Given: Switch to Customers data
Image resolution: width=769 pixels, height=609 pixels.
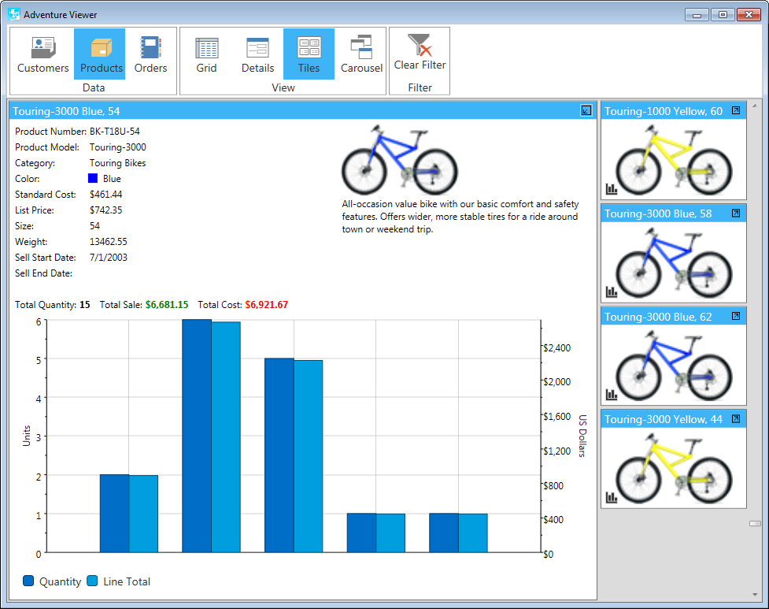Looking at the screenshot, I should [x=43, y=54].
